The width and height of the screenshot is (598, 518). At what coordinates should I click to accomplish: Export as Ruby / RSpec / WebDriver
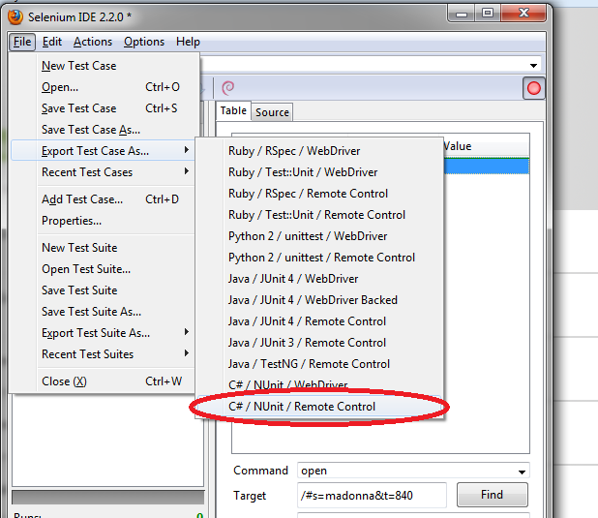click(319, 151)
